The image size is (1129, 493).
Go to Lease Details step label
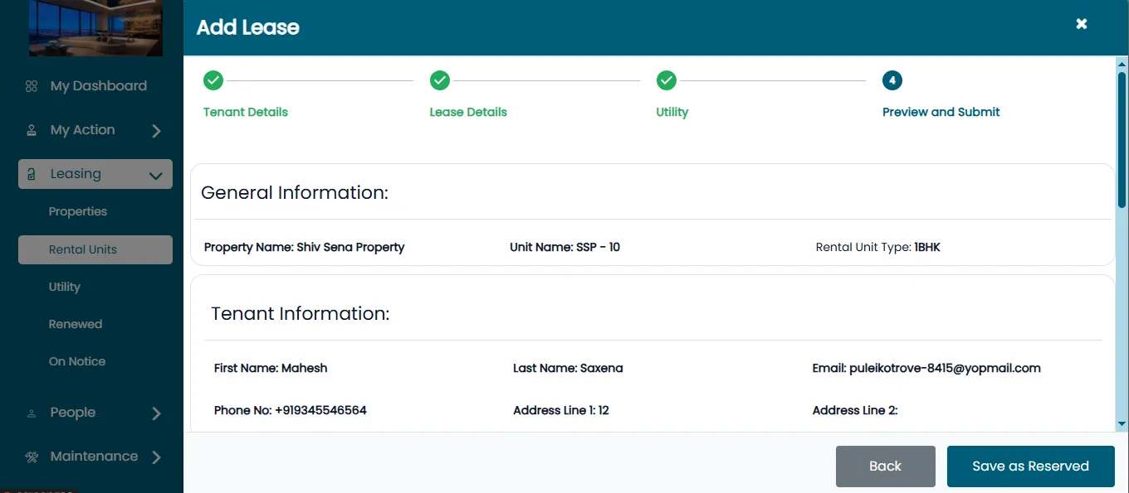(x=468, y=112)
